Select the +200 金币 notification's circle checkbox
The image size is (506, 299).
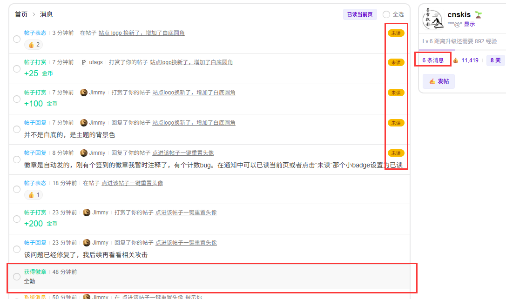17,219
